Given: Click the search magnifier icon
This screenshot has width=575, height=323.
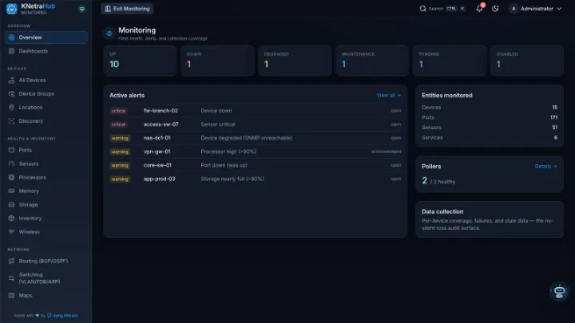Looking at the screenshot, I should [x=422, y=9].
